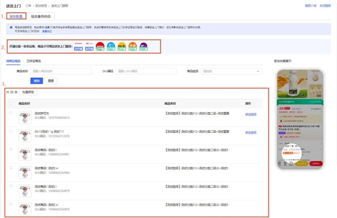
Task: Click the blue 查询 search button
Action: [x=37, y=81]
